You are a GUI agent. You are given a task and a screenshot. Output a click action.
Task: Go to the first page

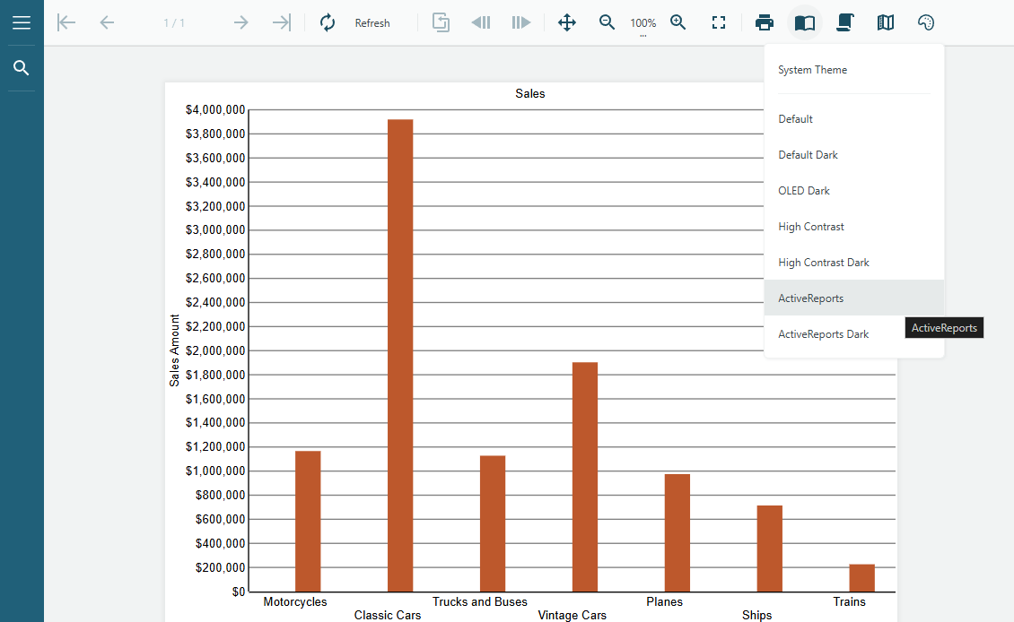click(x=66, y=22)
